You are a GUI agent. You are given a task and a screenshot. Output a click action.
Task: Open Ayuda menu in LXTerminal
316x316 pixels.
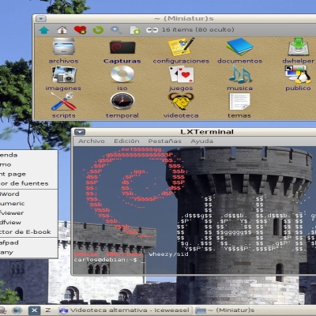(x=201, y=141)
